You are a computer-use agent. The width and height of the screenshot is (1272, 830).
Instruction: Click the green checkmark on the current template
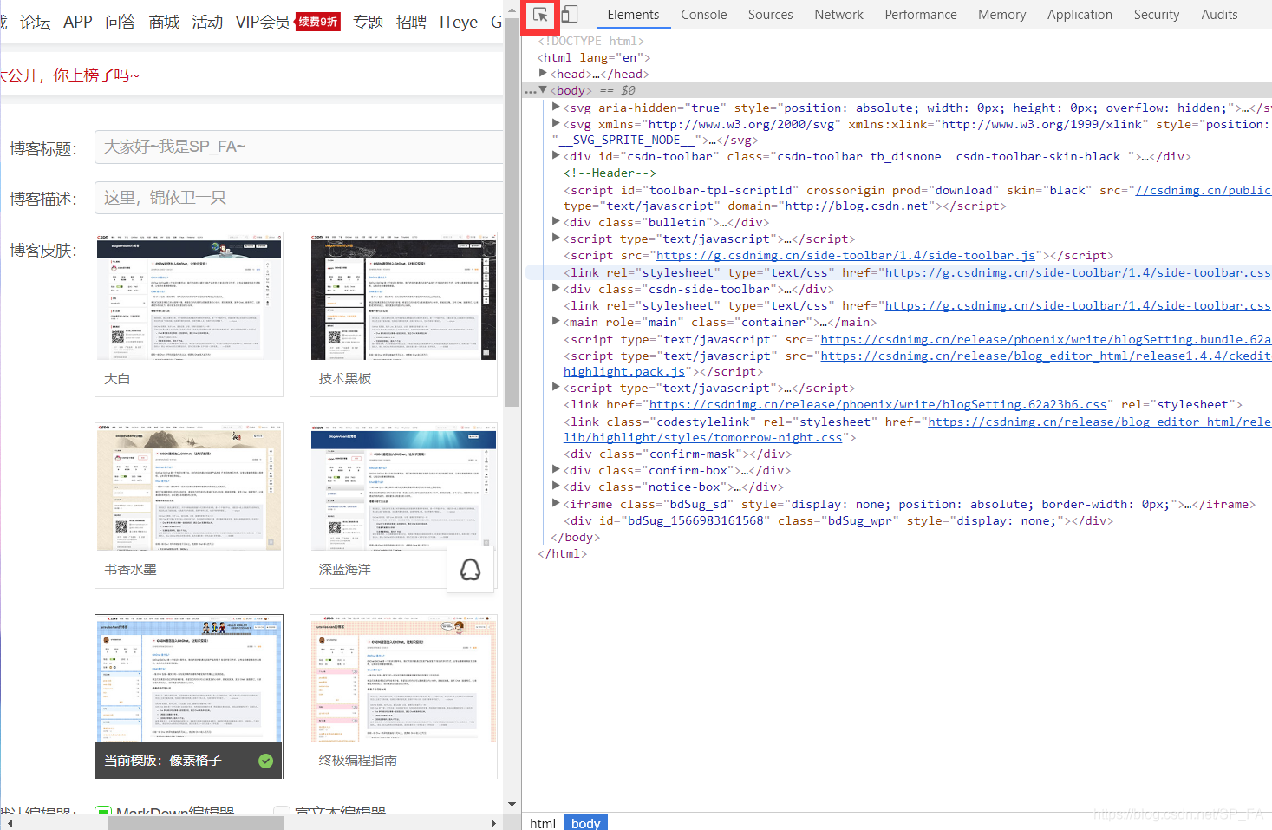point(265,761)
